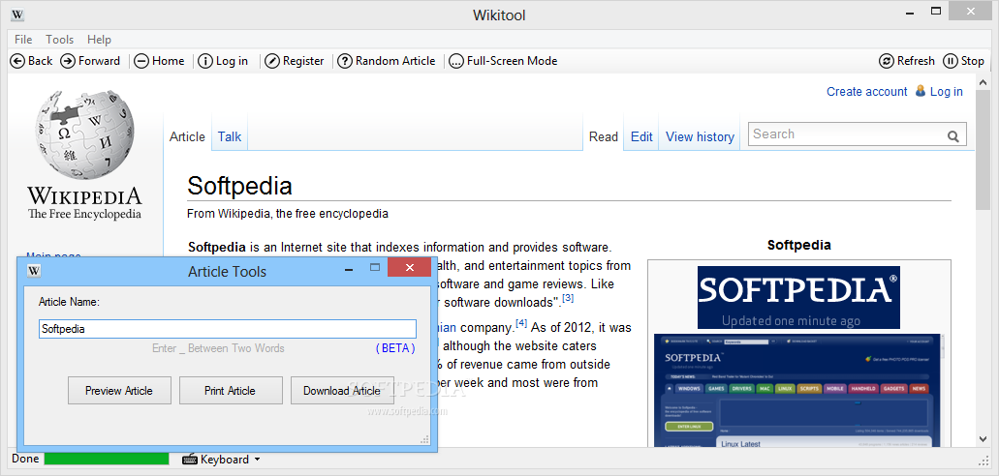
Task: Select the Article tab
Action: click(x=187, y=136)
